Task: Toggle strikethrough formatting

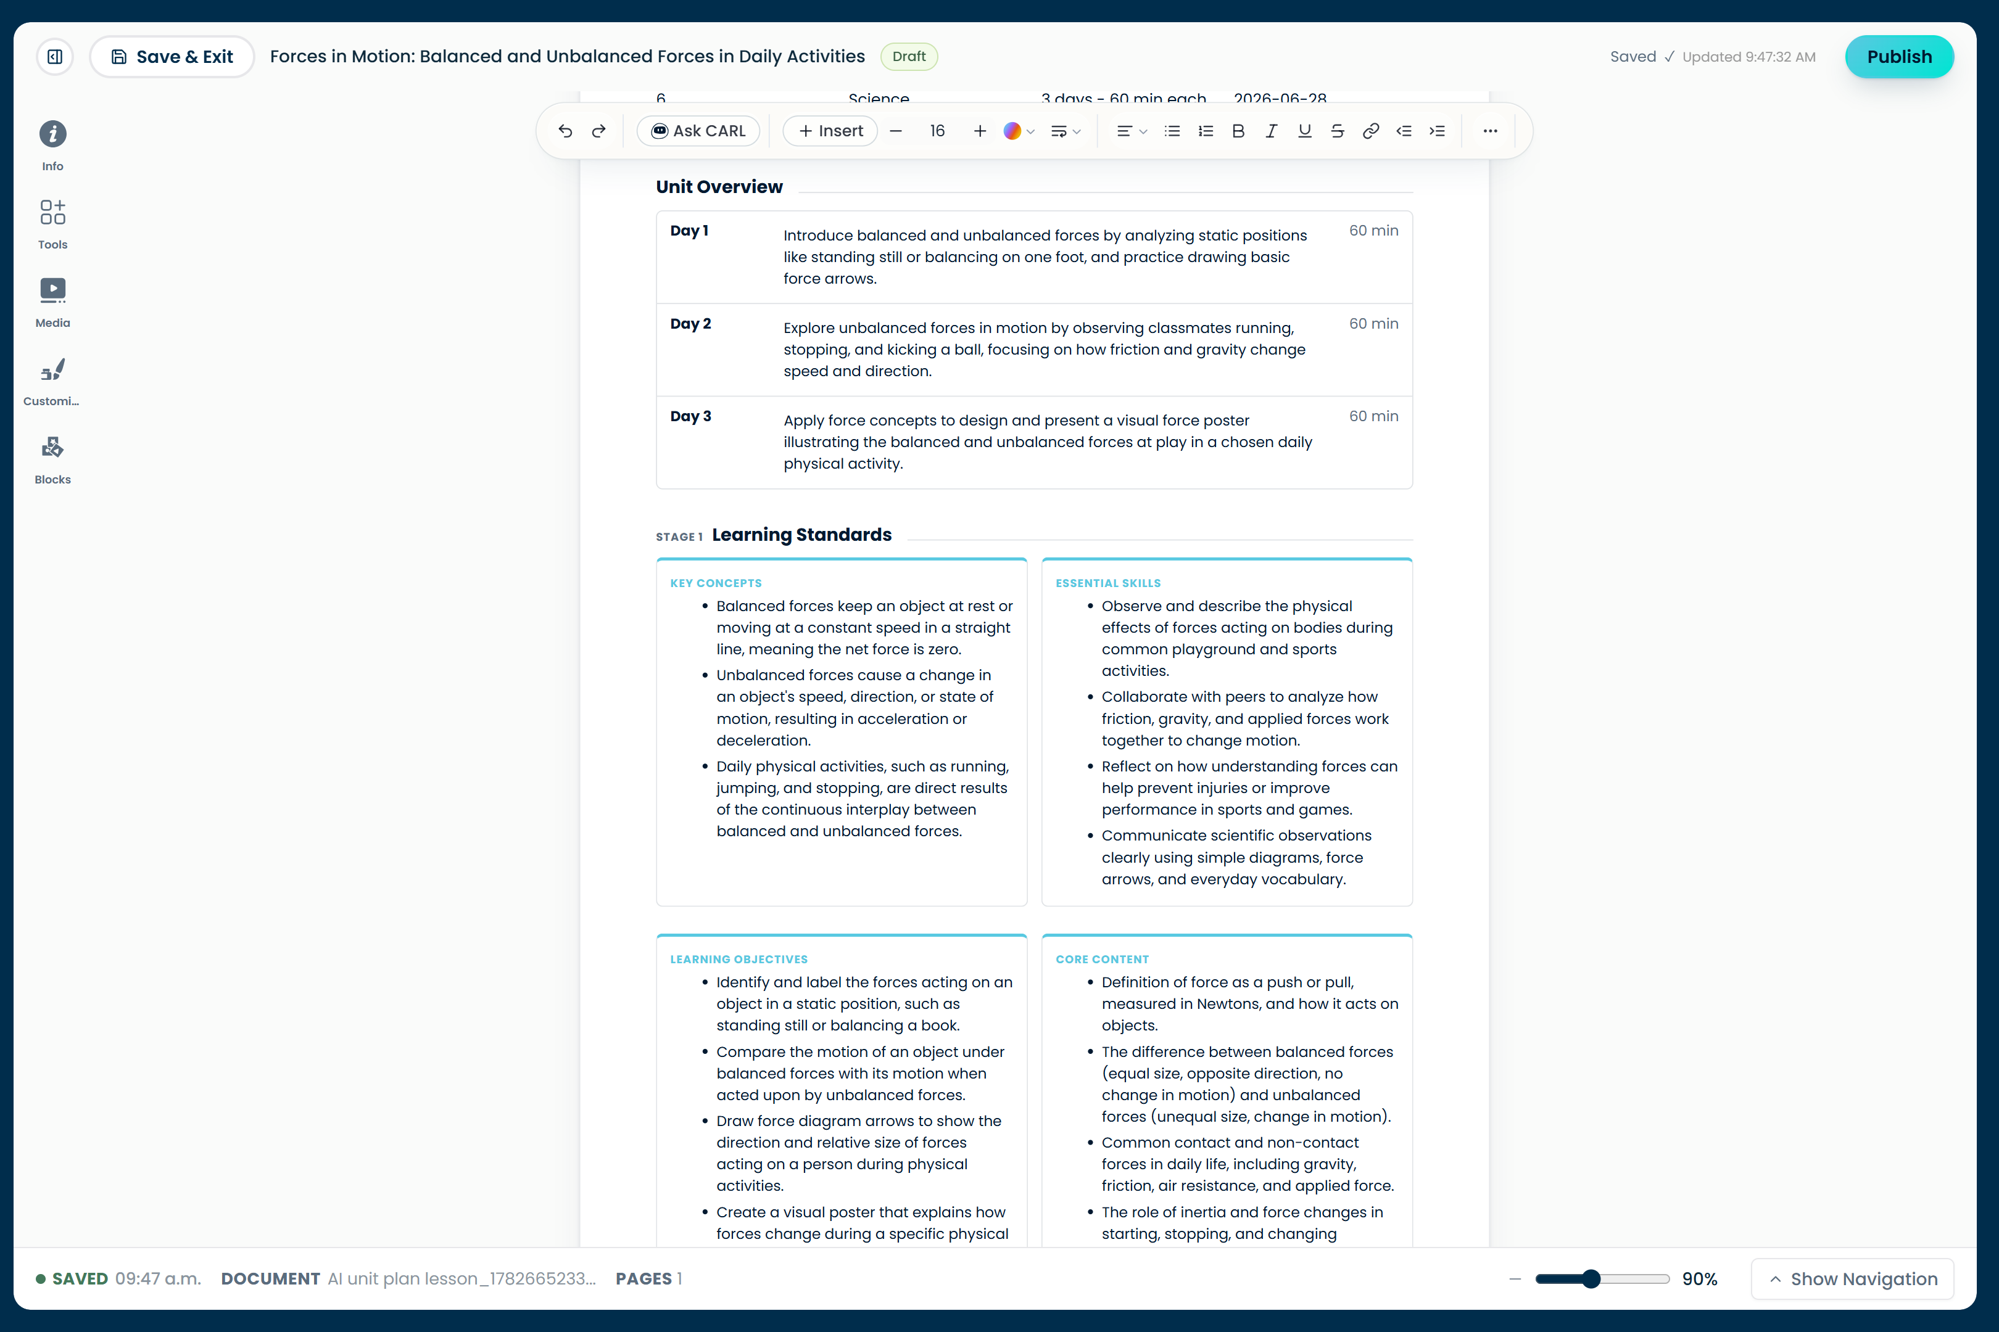Action: tap(1338, 131)
